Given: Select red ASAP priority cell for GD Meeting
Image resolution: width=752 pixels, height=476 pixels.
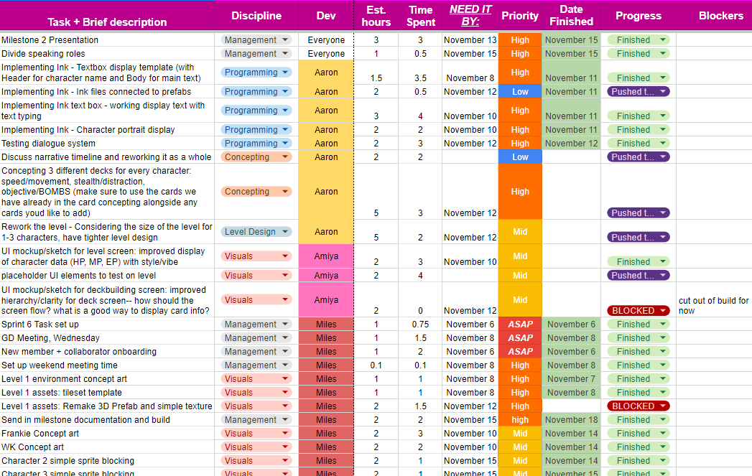Looking at the screenshot, I should 520,338.
